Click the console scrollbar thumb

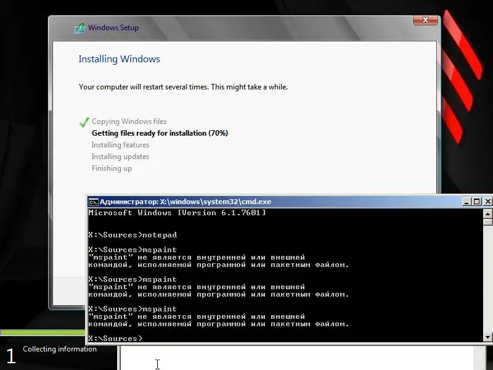(487, 222)
